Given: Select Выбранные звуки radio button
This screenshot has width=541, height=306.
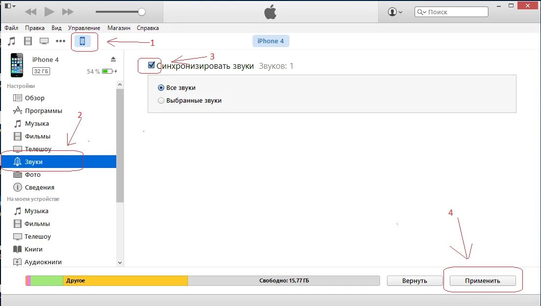Looking at the screenshot, I should pos(161,101).
